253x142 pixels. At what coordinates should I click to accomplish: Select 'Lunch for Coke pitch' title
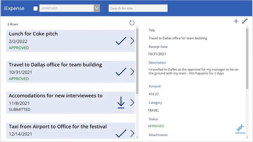click(33, 34)
